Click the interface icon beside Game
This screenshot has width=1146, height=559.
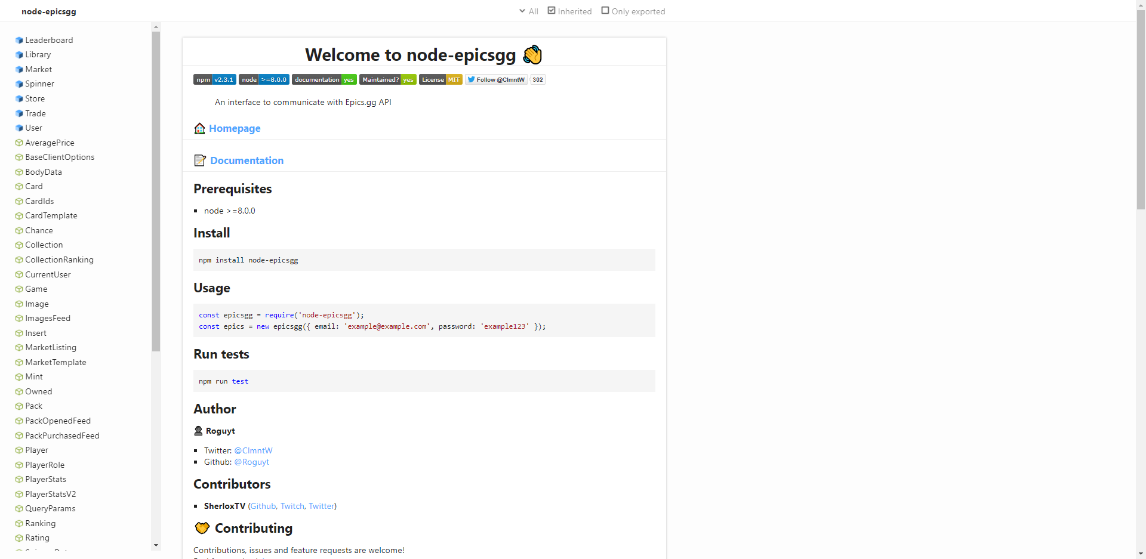[x=19, y=289]
